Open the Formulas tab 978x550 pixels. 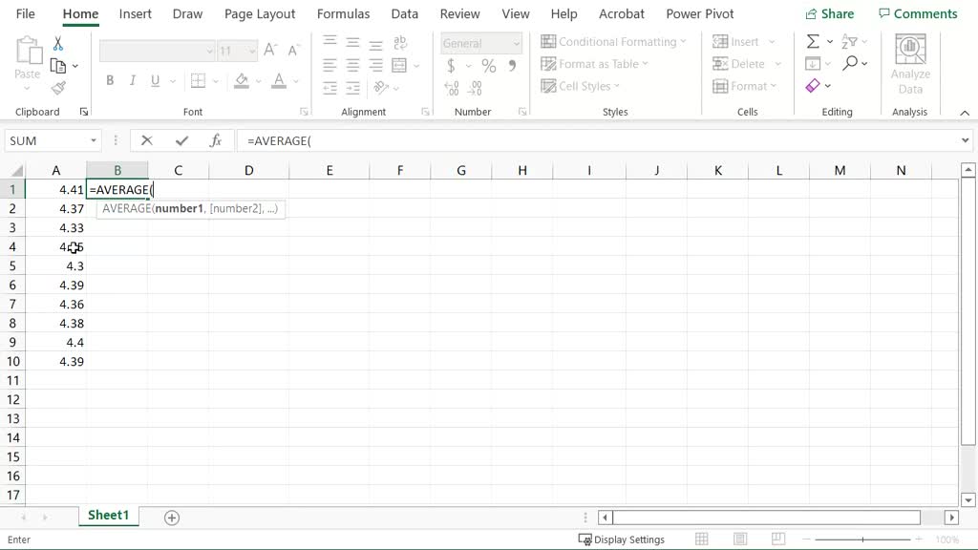[x=343, y=13]
